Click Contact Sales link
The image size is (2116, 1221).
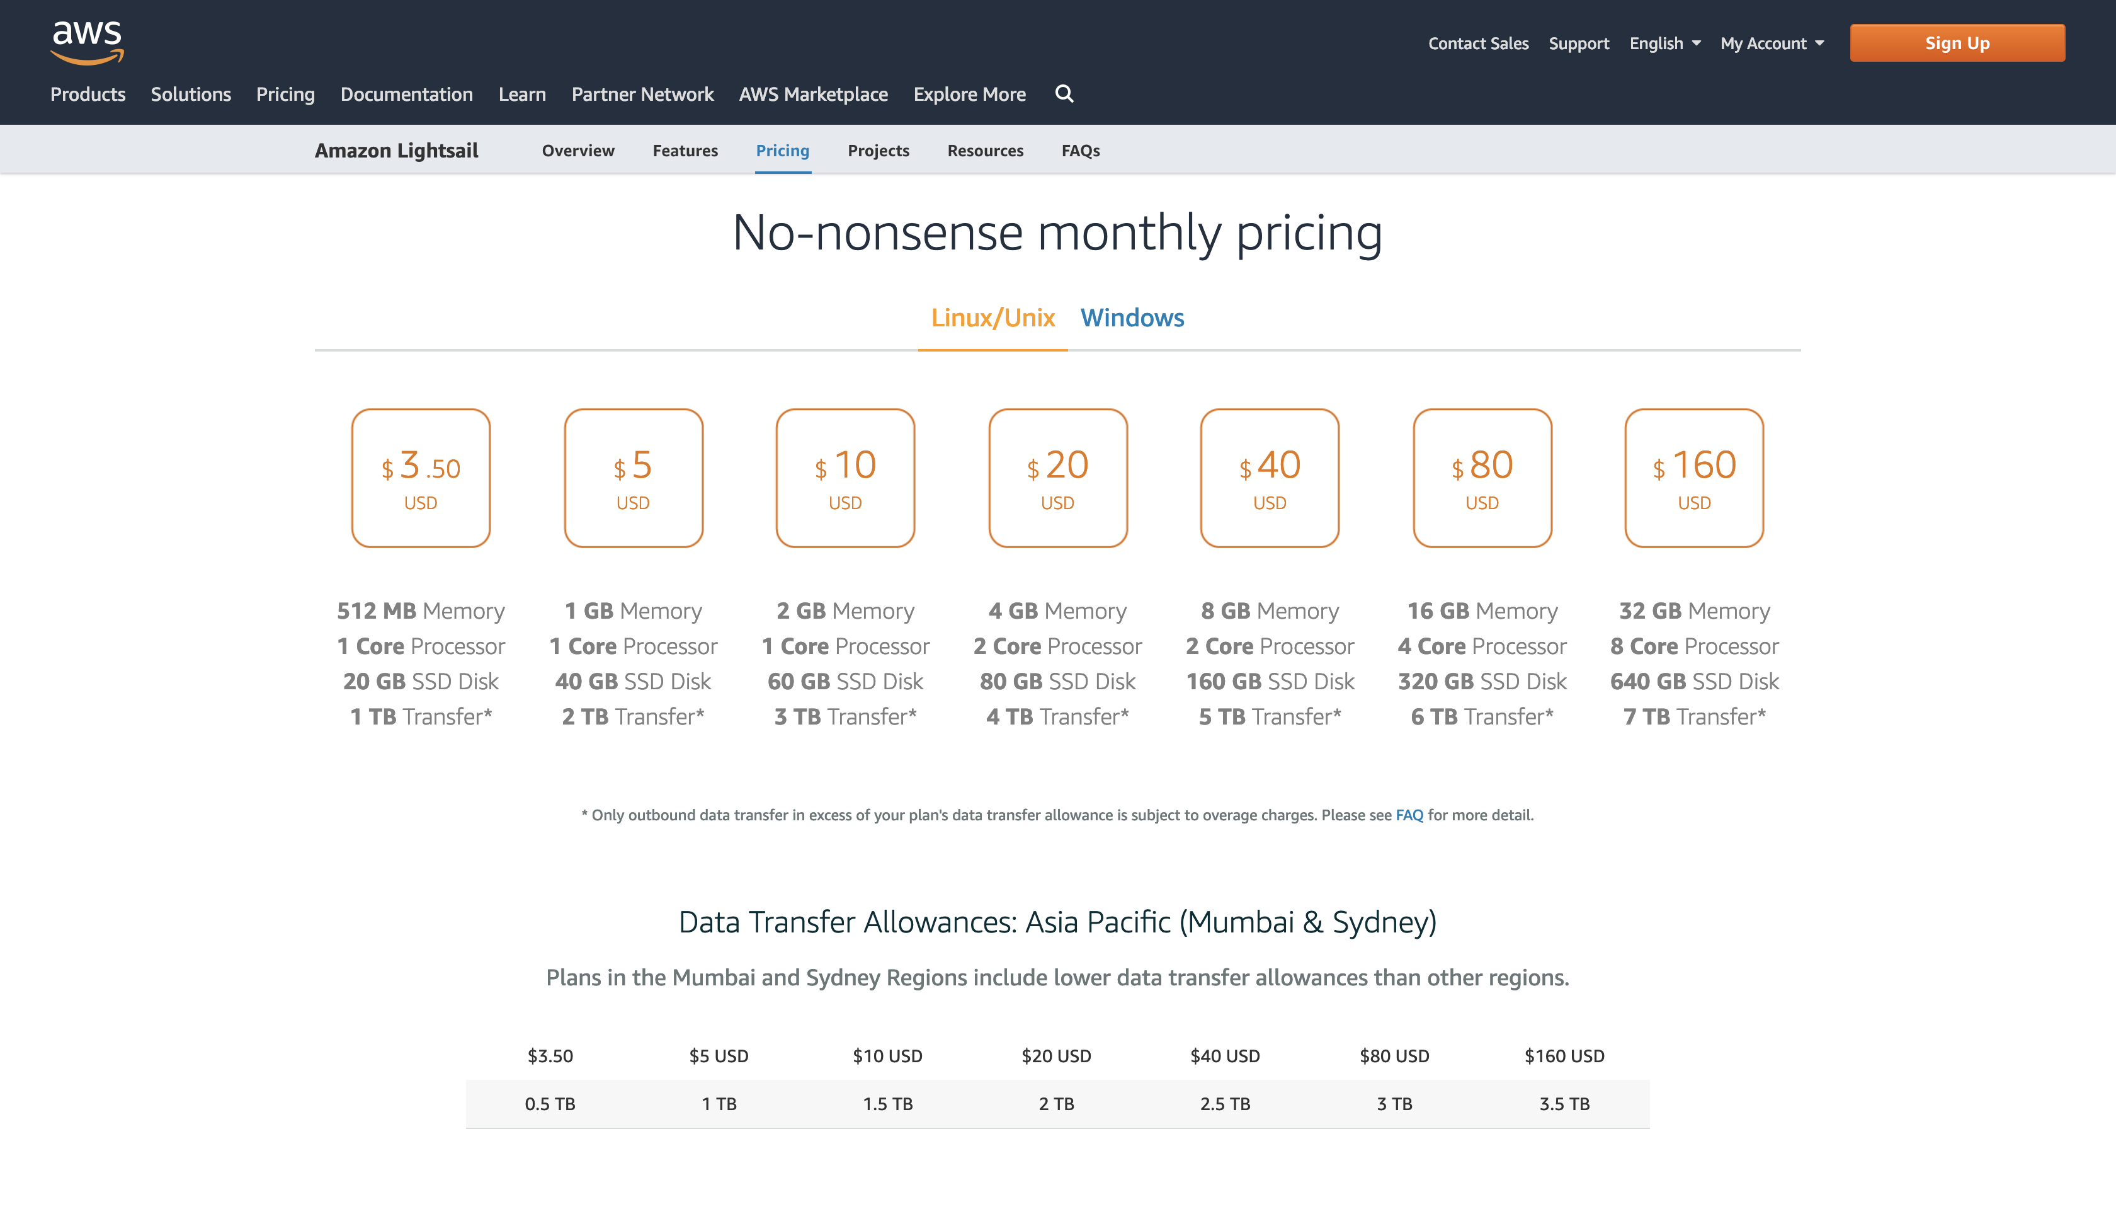pos(1478,43)
